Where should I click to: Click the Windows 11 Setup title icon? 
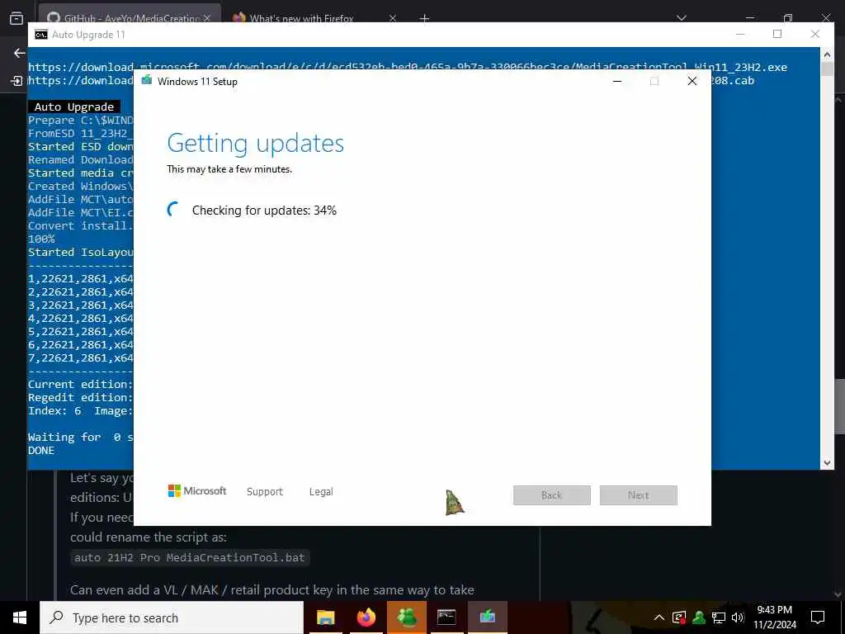coord(147,81)
